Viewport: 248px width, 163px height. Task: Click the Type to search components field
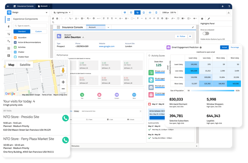coord(30,26)
